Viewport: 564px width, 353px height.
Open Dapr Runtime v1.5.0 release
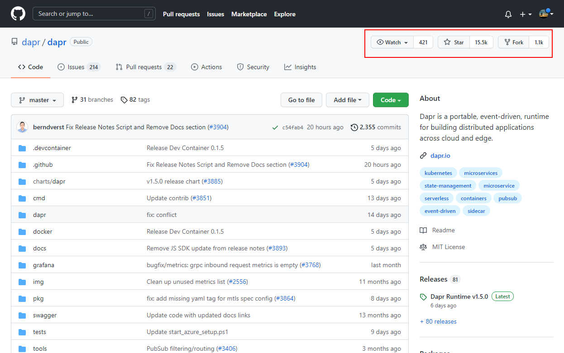[459, 297]
